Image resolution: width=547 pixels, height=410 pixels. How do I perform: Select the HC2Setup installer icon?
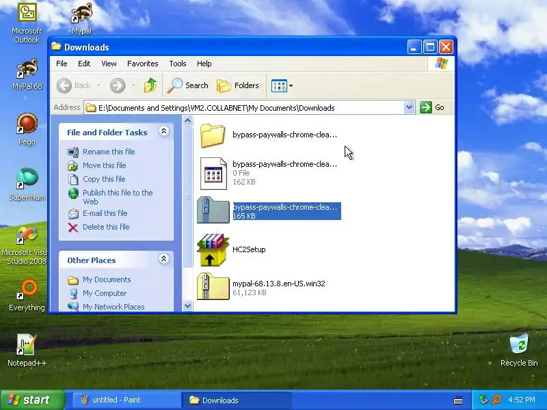click(x=213, y=249)
